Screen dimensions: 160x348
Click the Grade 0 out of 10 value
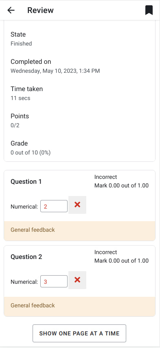tap(31, 153)
